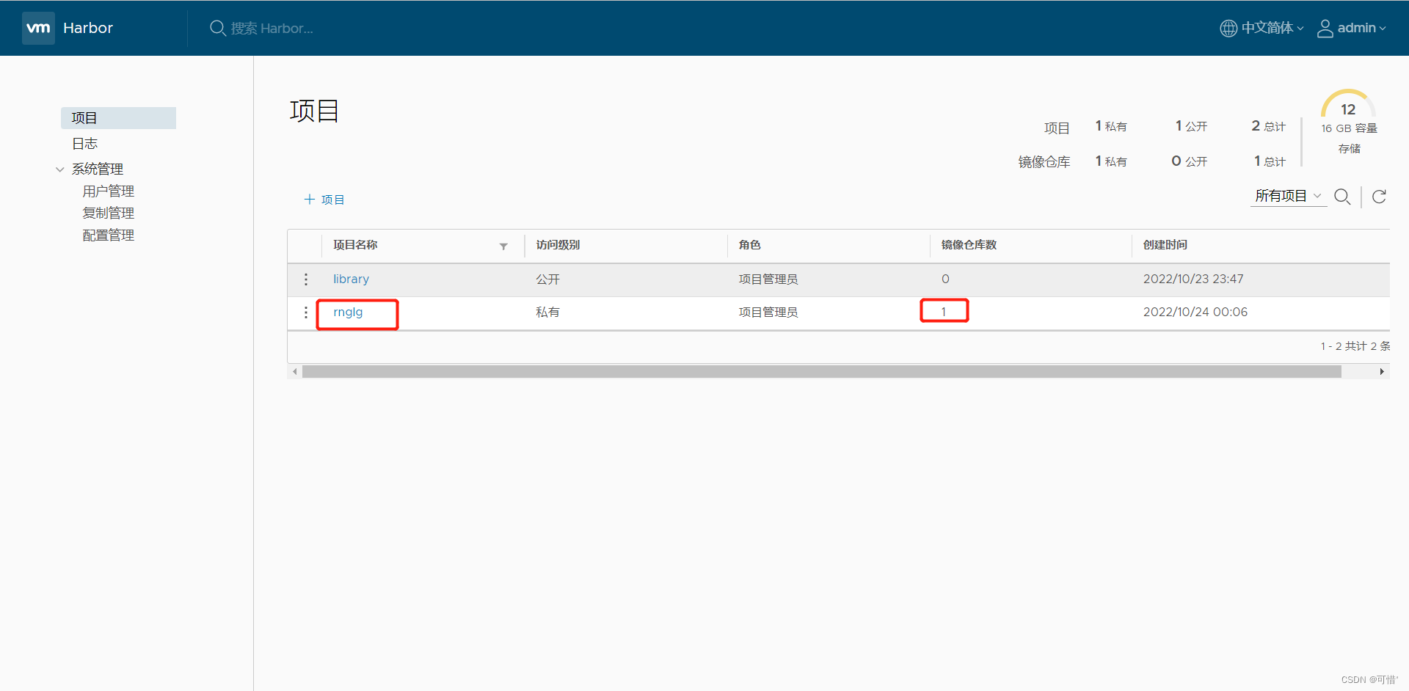This screenshot has width=1409, height=691.
Task: Click 私有 access level in rnglg row
Action: coord(547,312)
